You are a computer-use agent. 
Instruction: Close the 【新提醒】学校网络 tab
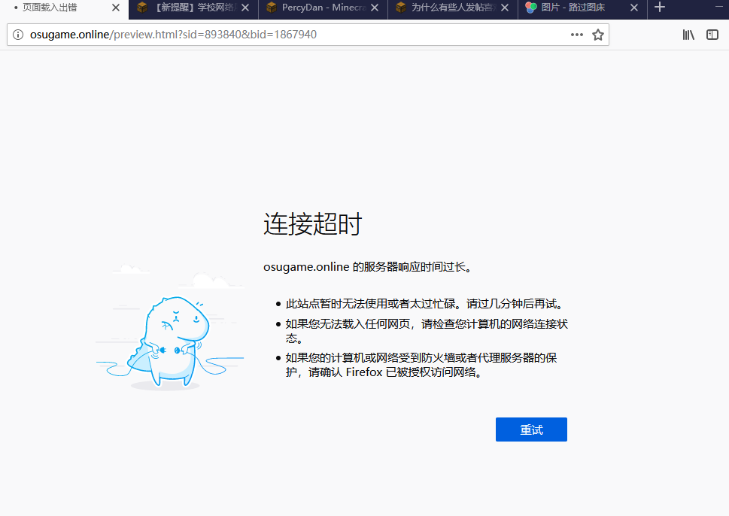(x=245, y=8)
